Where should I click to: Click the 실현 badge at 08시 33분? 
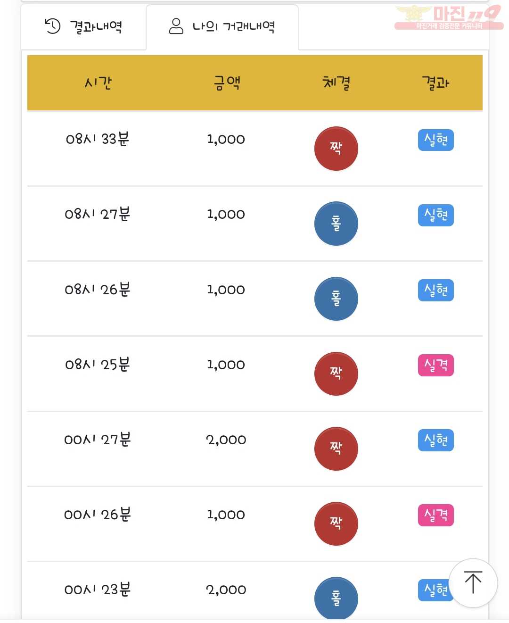click(x=435, y=140)
